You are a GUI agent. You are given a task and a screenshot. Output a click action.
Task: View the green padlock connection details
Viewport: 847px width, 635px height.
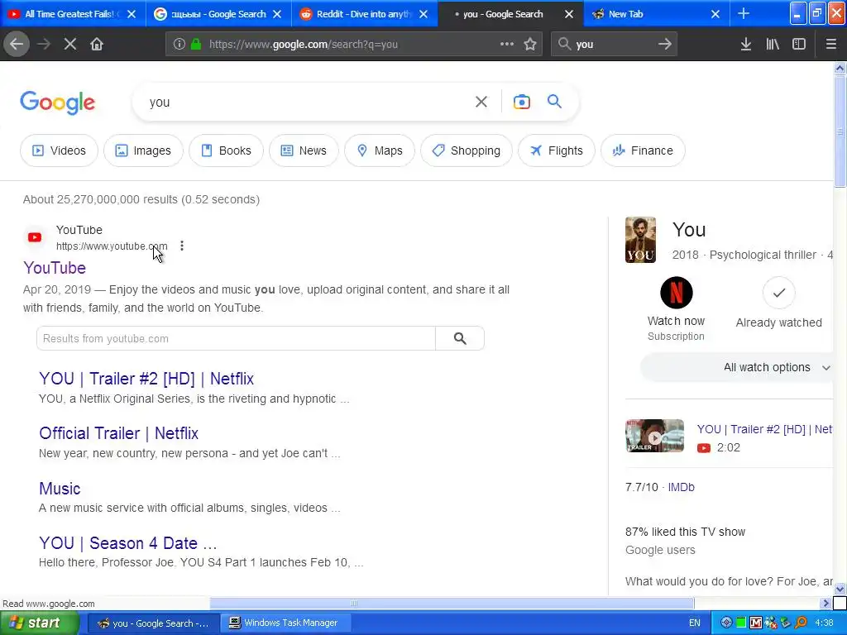pyautogui.click(x=195, y=45)
